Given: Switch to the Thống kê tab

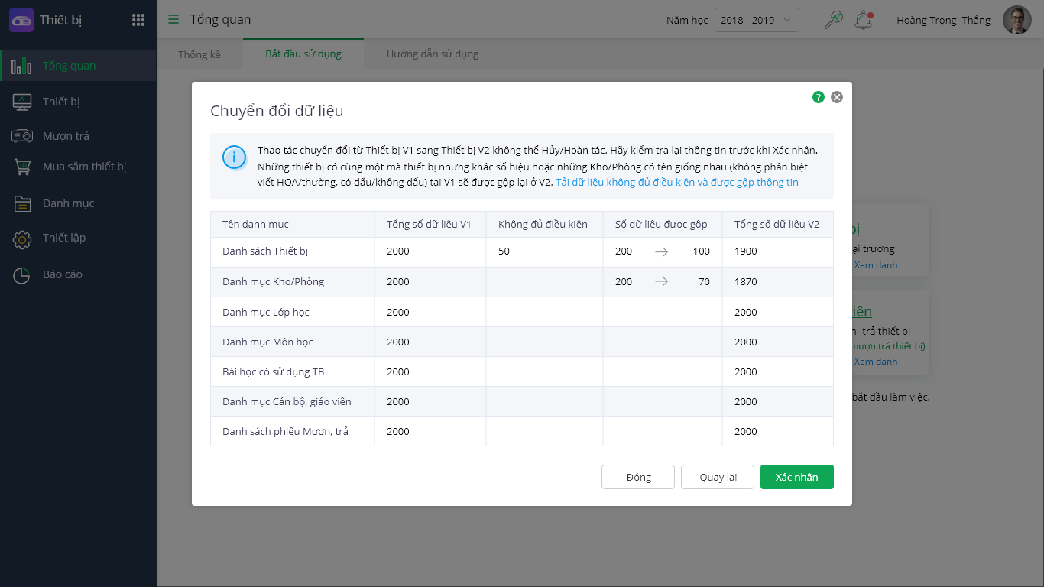Looking at the screenshot, I should coord(199,54).
